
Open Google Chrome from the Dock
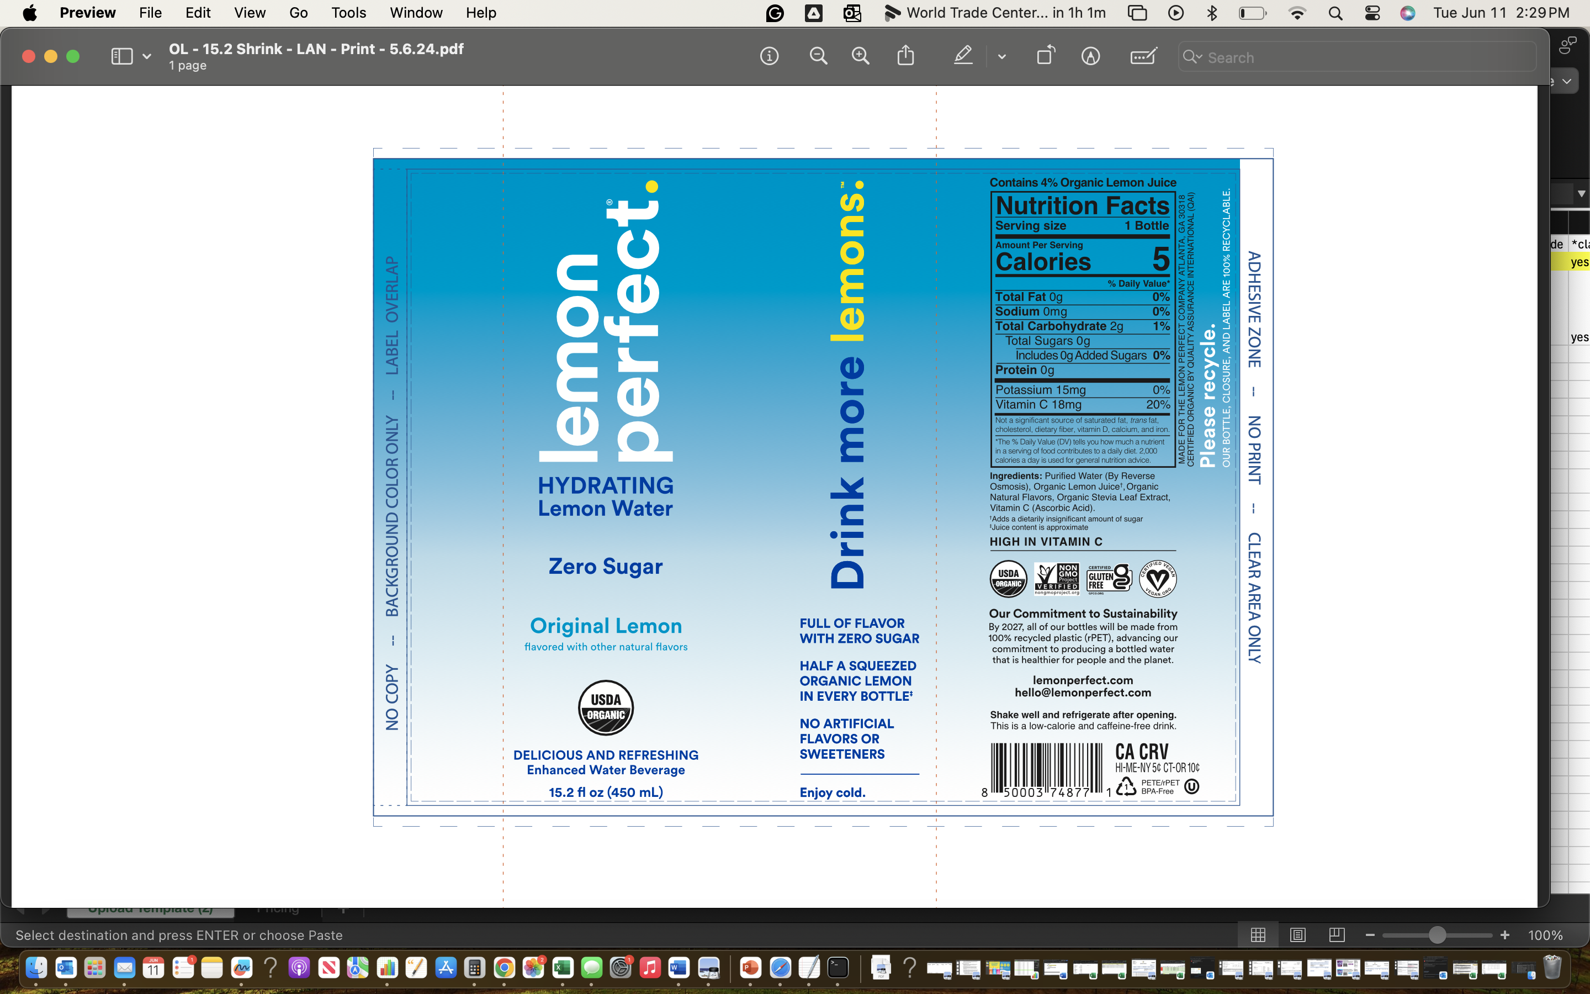tap(504, 967)
